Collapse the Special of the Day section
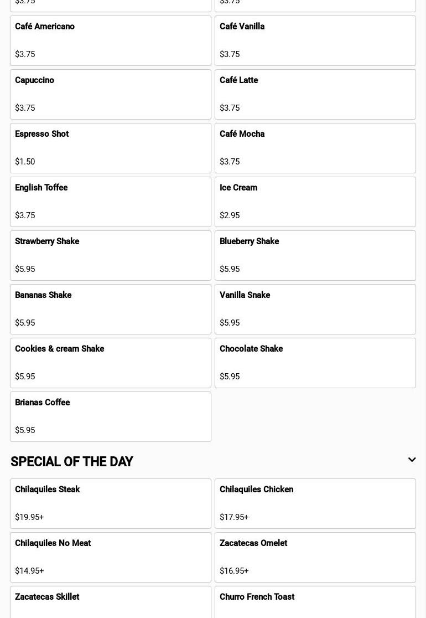Screen dimensions: 426x618 pyautogui.click(x=412, y=460)
